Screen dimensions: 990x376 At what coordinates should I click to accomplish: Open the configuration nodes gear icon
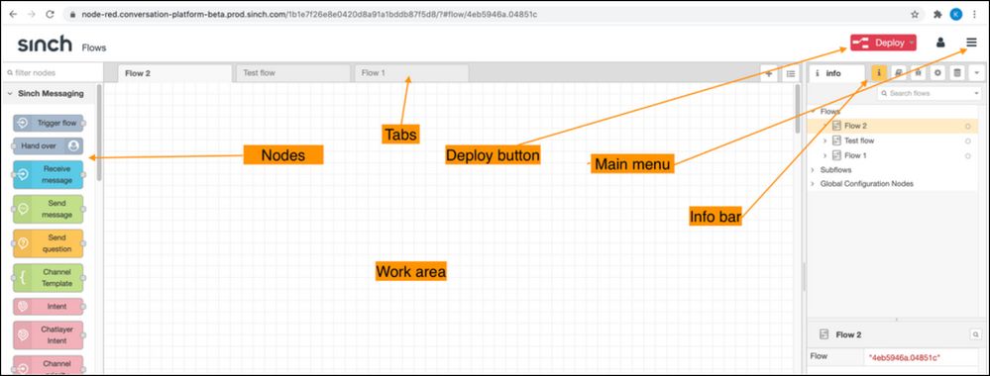point(937,73)
